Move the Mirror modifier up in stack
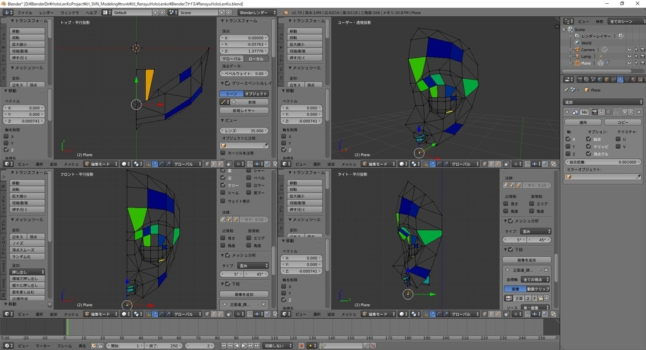This screenshot has height=350, width=646. [625, 112]
